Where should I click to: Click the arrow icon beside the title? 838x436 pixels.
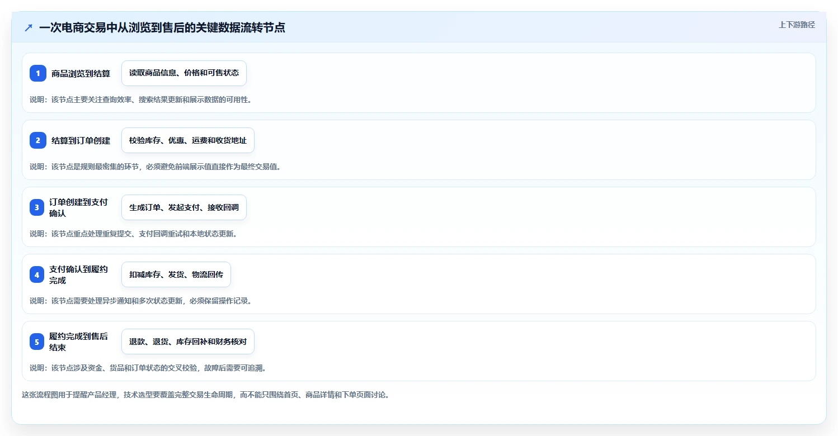[x=29, y=27]
